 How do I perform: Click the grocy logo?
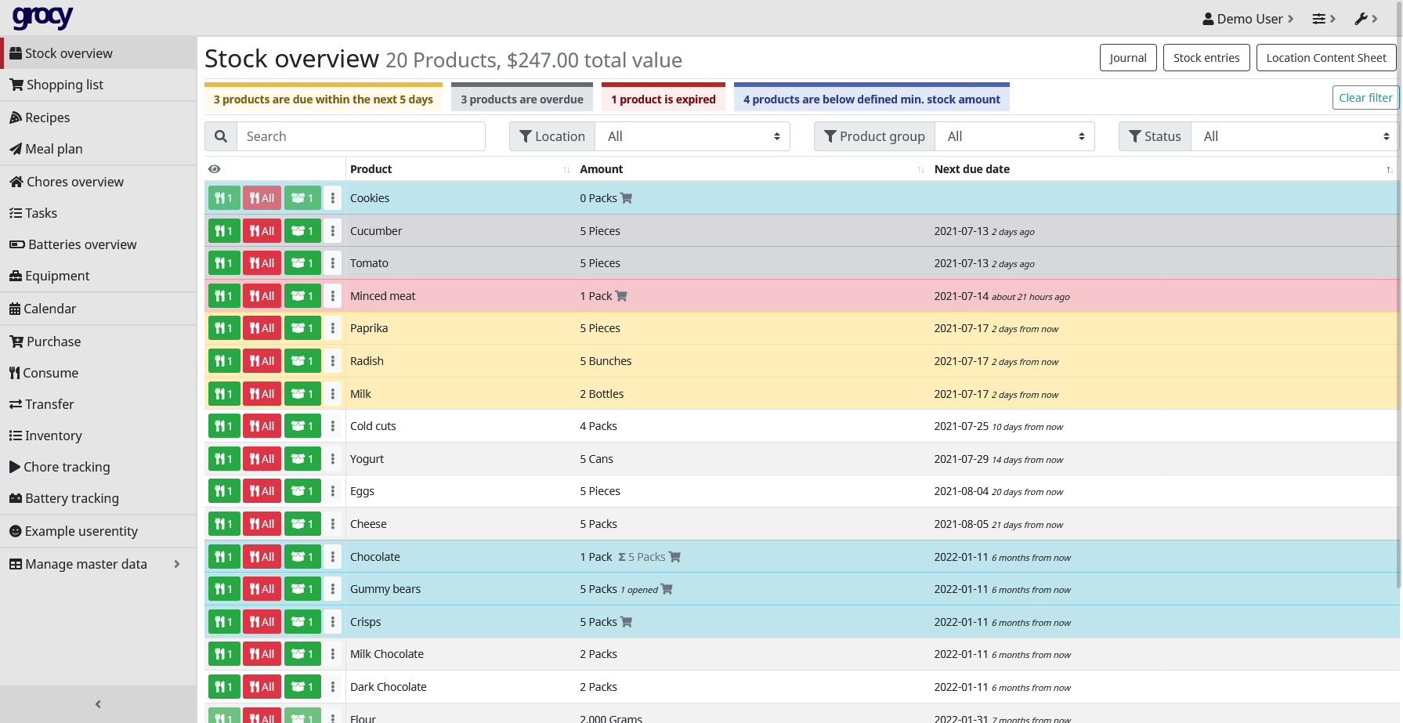tap(42, 17)
